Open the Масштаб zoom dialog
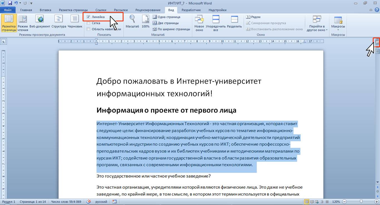Screen dimensions: 380x205 tap(132, 22)
